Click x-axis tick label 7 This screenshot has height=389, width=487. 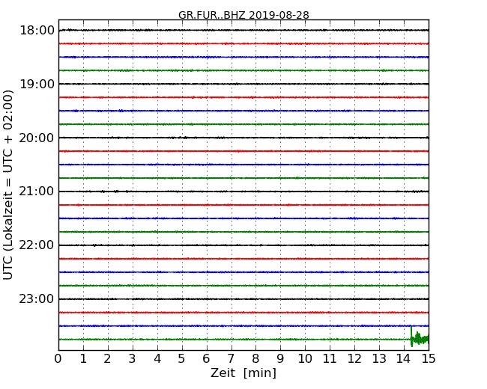(x=231, y=359)
